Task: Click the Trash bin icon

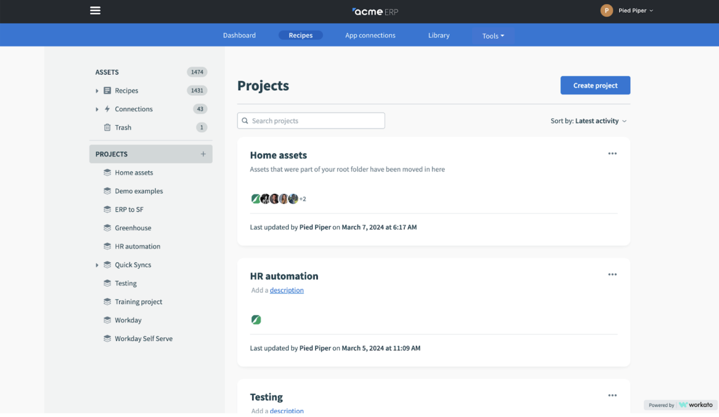Action: click(107, 127)
